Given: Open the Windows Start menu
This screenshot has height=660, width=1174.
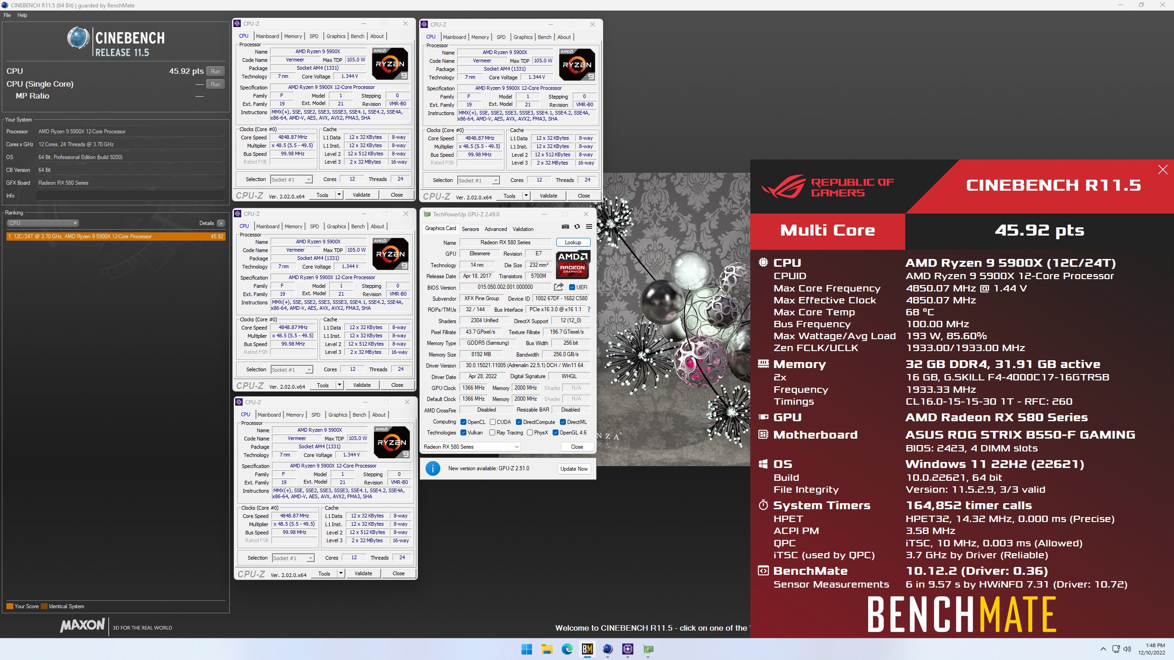Looking at the screenshot, I should click(x=526, y=649).
